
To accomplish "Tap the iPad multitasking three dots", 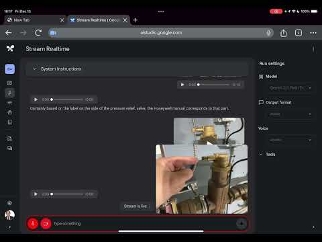I will click(161, 11).
